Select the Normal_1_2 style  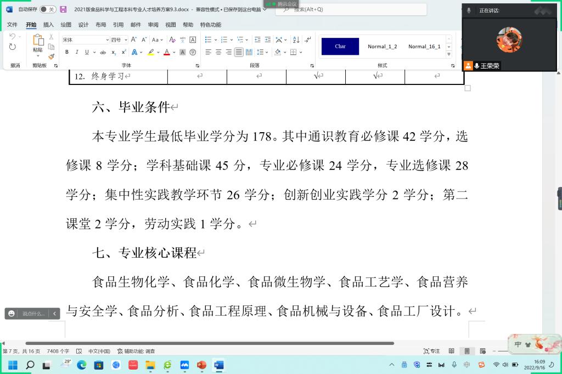point(382,47)
